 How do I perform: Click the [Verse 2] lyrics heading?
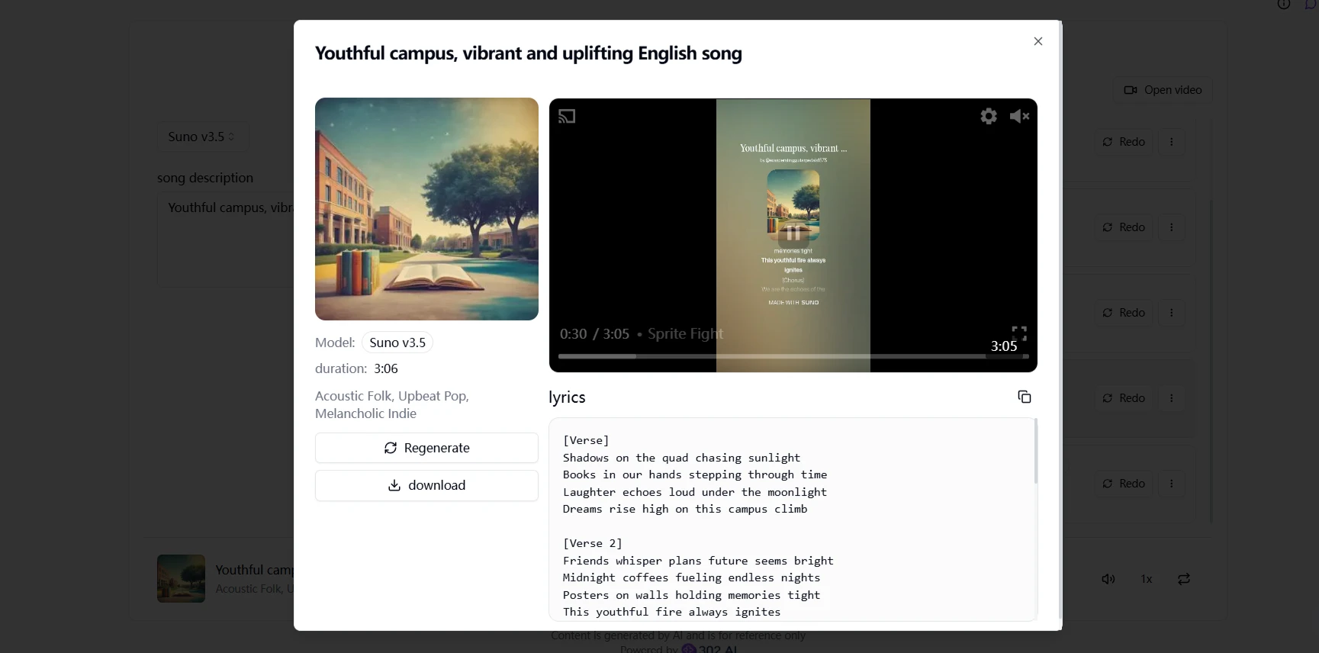click(593, 543)
